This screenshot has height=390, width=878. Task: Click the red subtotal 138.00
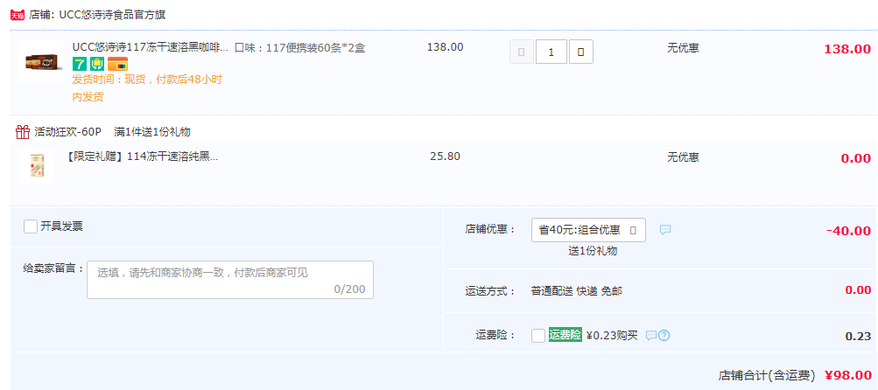847,49
